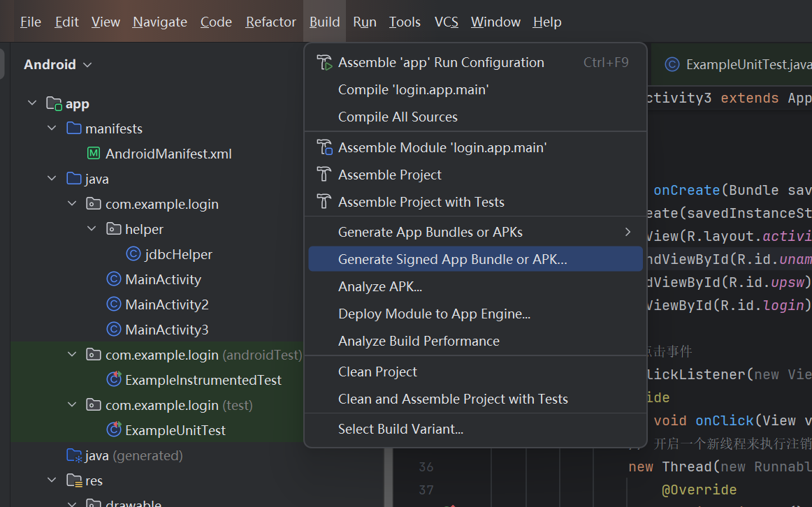Click the AndroidManifest.xml file icon

tap(94, 154)
